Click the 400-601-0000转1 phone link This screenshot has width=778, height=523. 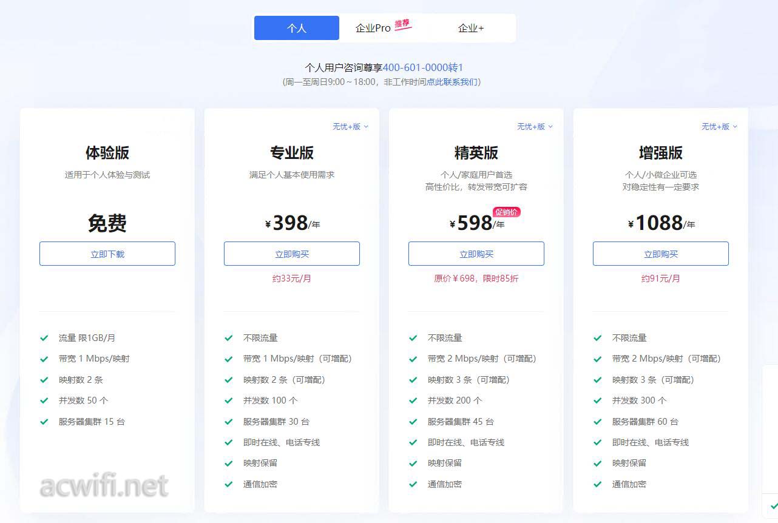pyautogui.click(x=423, y=67)
